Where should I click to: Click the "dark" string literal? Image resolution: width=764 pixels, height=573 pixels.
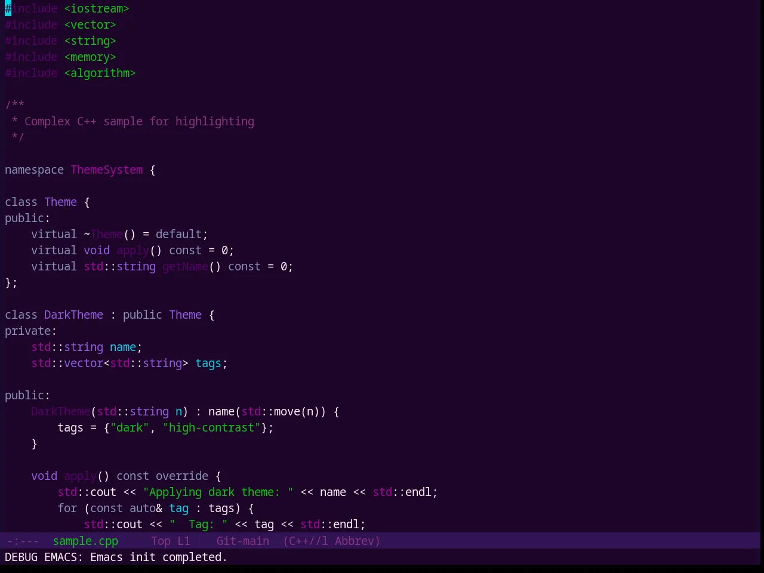[x=130, y=427]
